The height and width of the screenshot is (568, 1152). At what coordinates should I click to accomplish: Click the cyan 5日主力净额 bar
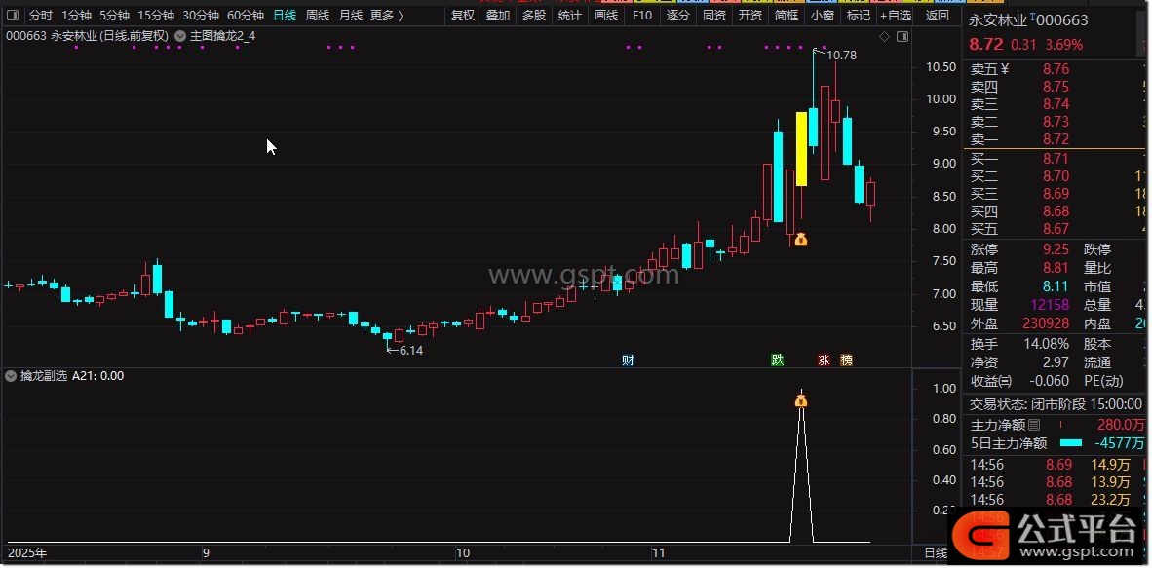pos(1069,443)
